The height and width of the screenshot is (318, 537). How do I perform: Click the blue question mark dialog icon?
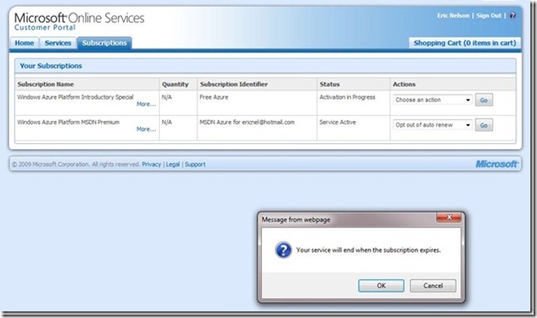click(x=284, y=250)
